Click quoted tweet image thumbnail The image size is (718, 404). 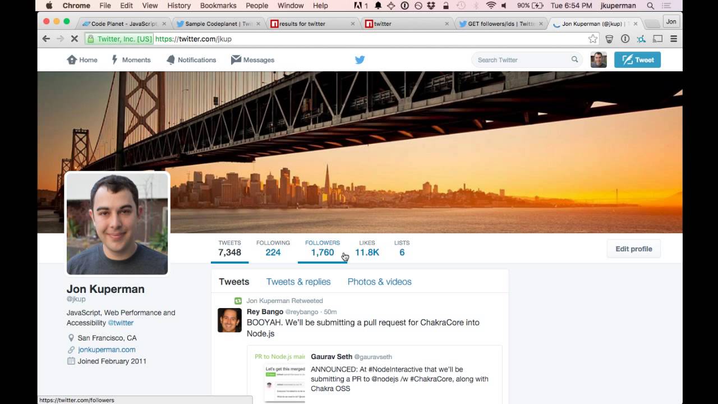(x=279, y=377)
